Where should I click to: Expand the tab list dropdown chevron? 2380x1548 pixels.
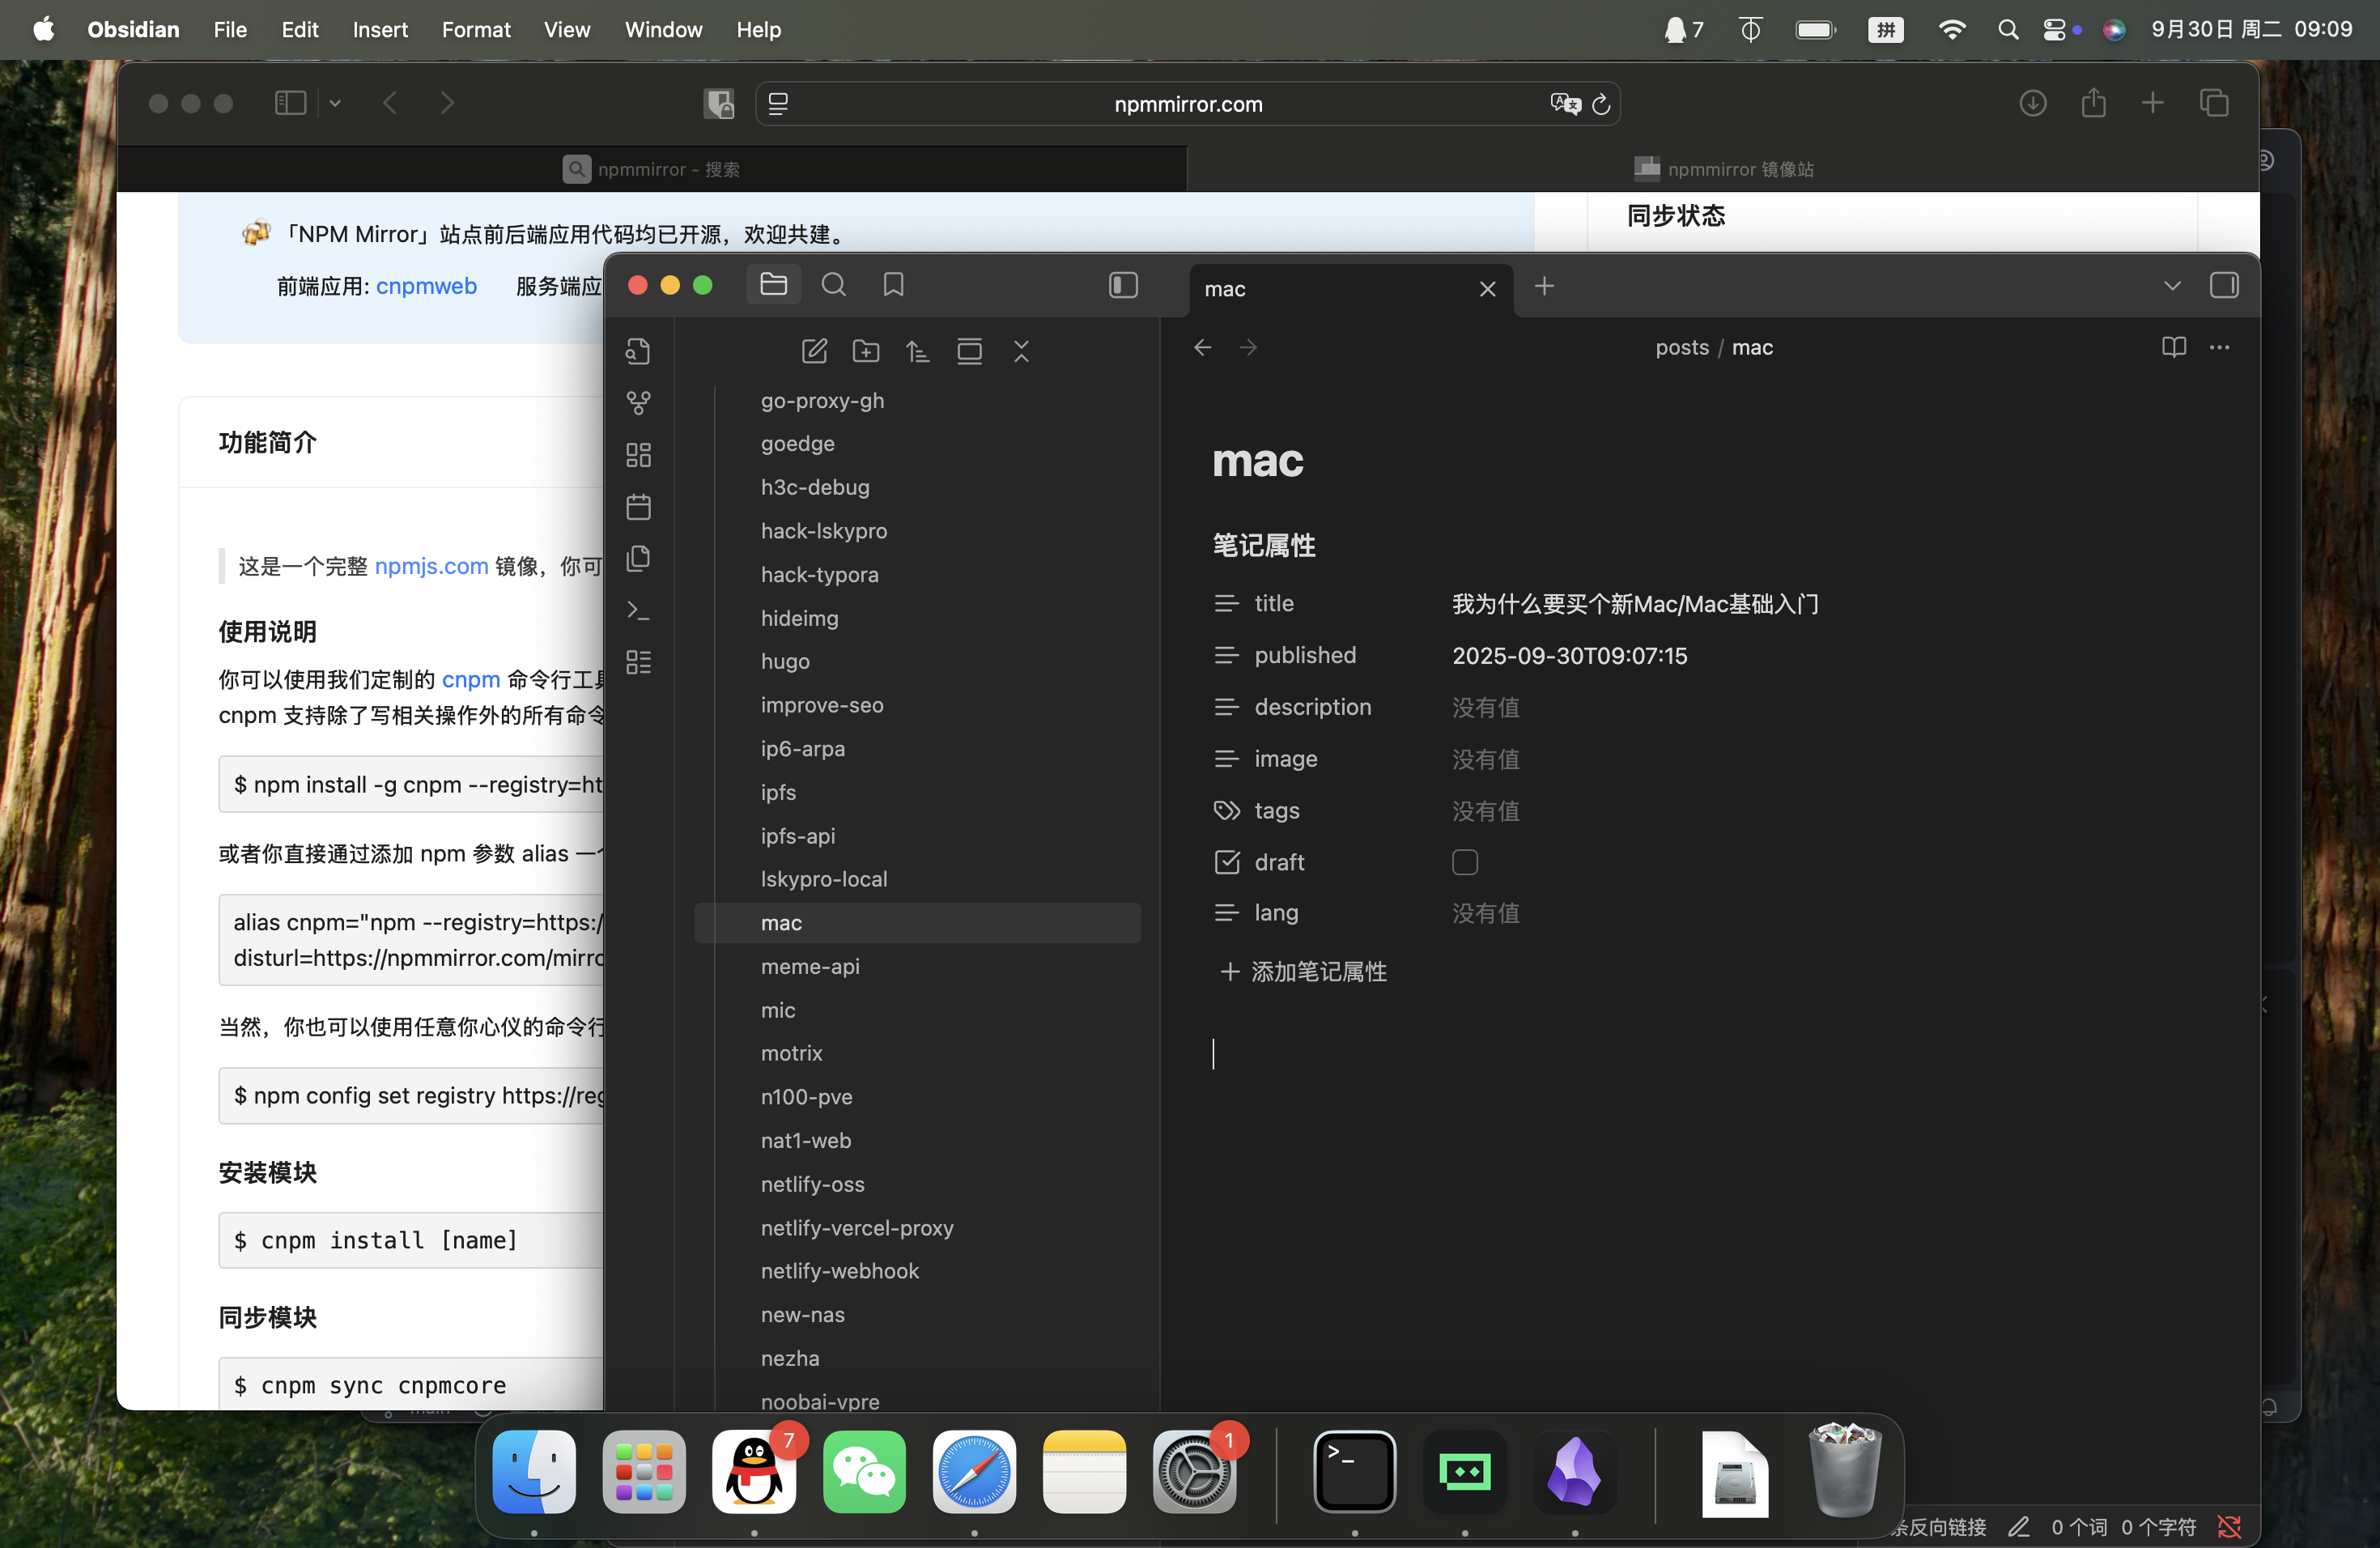[2171, 286]
